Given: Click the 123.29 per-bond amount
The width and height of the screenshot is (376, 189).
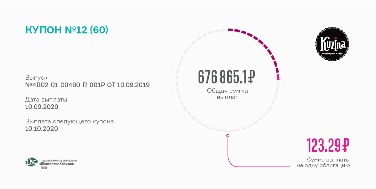Looking at the screenshot, I should pos(323,145).
